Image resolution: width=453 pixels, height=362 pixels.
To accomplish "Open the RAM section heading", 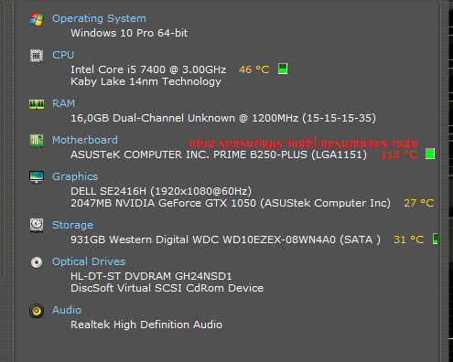I will click(x=63, y=103).
